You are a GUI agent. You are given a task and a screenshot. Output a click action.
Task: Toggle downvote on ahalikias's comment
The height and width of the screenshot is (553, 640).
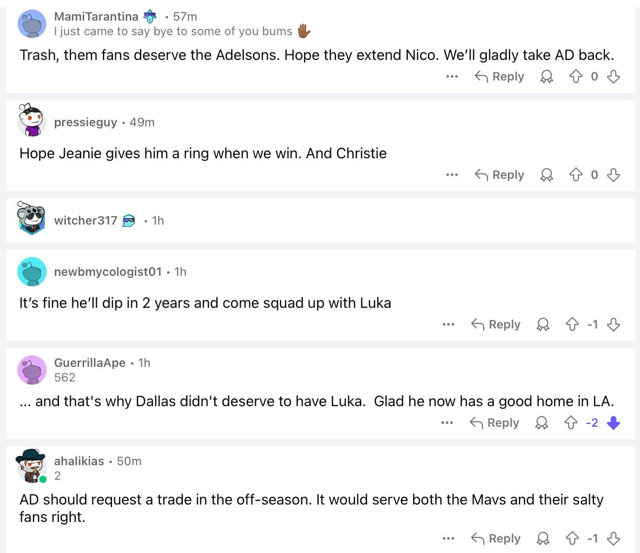tap(613, 538)
